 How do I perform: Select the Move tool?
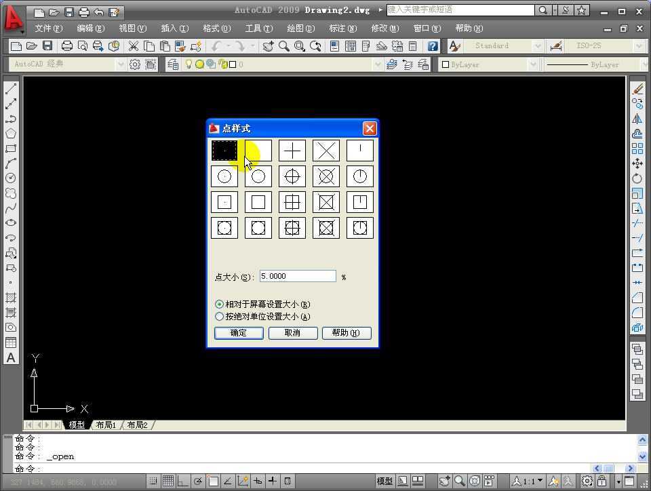pyautogui.click(x=637, y=163)
